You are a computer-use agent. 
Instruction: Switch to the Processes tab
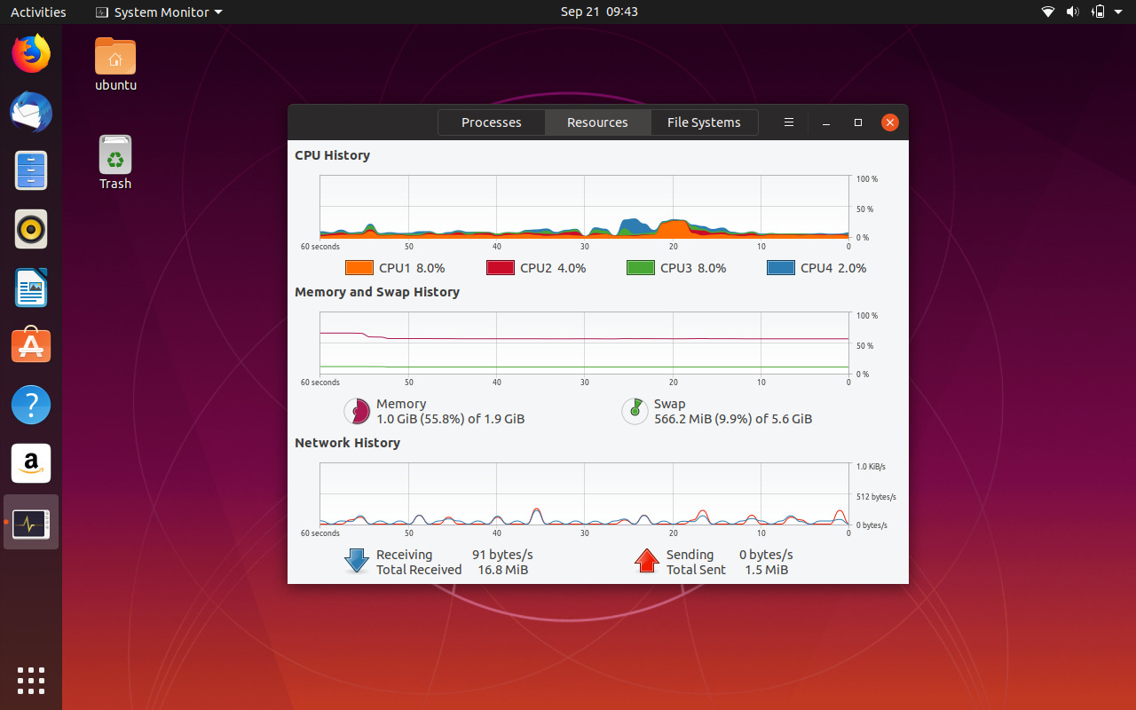tap(491, 122)
